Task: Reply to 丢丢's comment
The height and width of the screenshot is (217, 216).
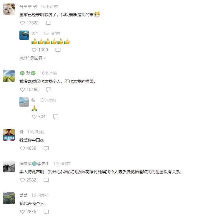Action: point(46,212)
